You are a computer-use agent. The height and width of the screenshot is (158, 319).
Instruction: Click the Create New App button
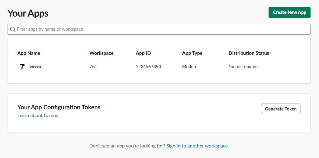coord(289,12)
